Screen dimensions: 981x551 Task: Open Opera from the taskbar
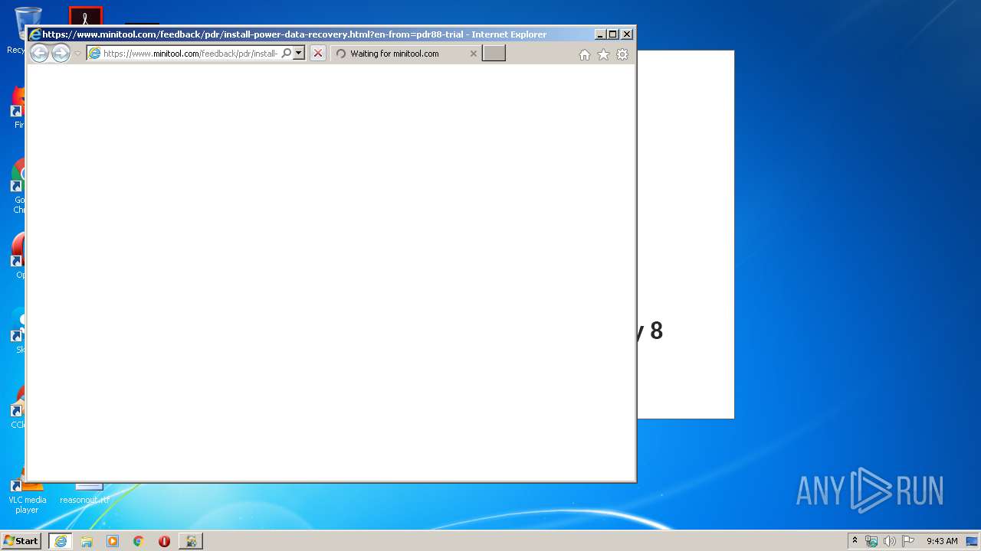coord(164,541)
